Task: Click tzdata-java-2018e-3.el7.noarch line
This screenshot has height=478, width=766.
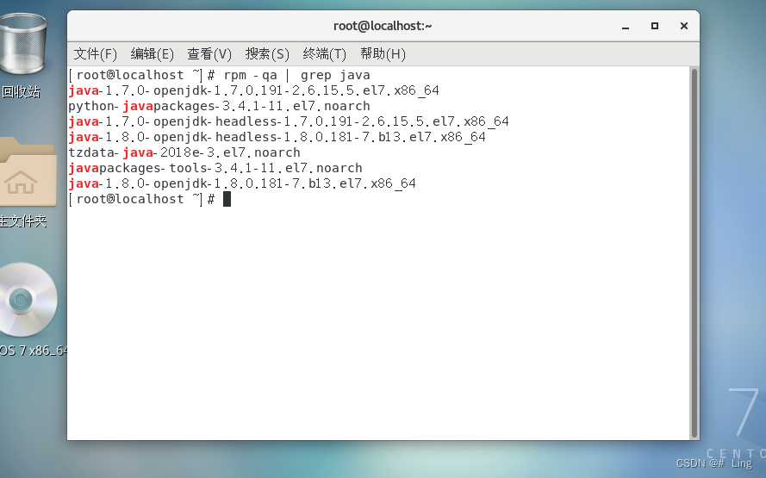Action: click(x=184, y=152)
